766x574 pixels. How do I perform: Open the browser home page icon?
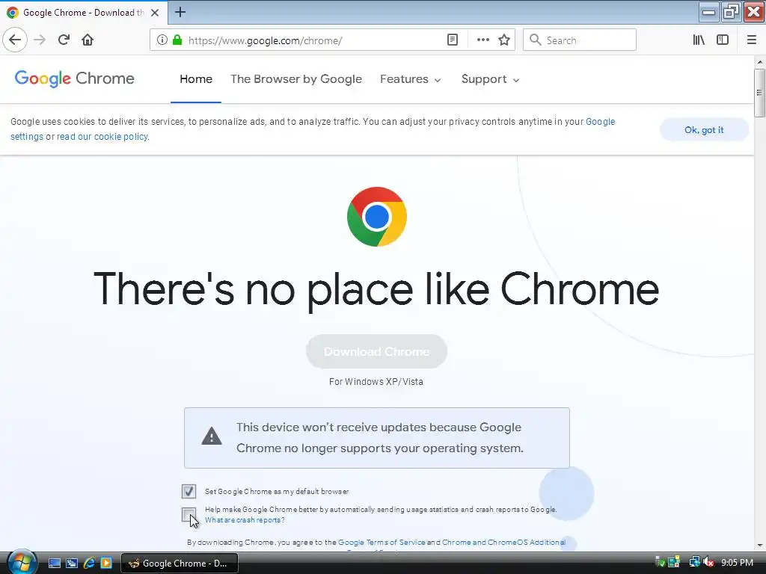(88, 40)
